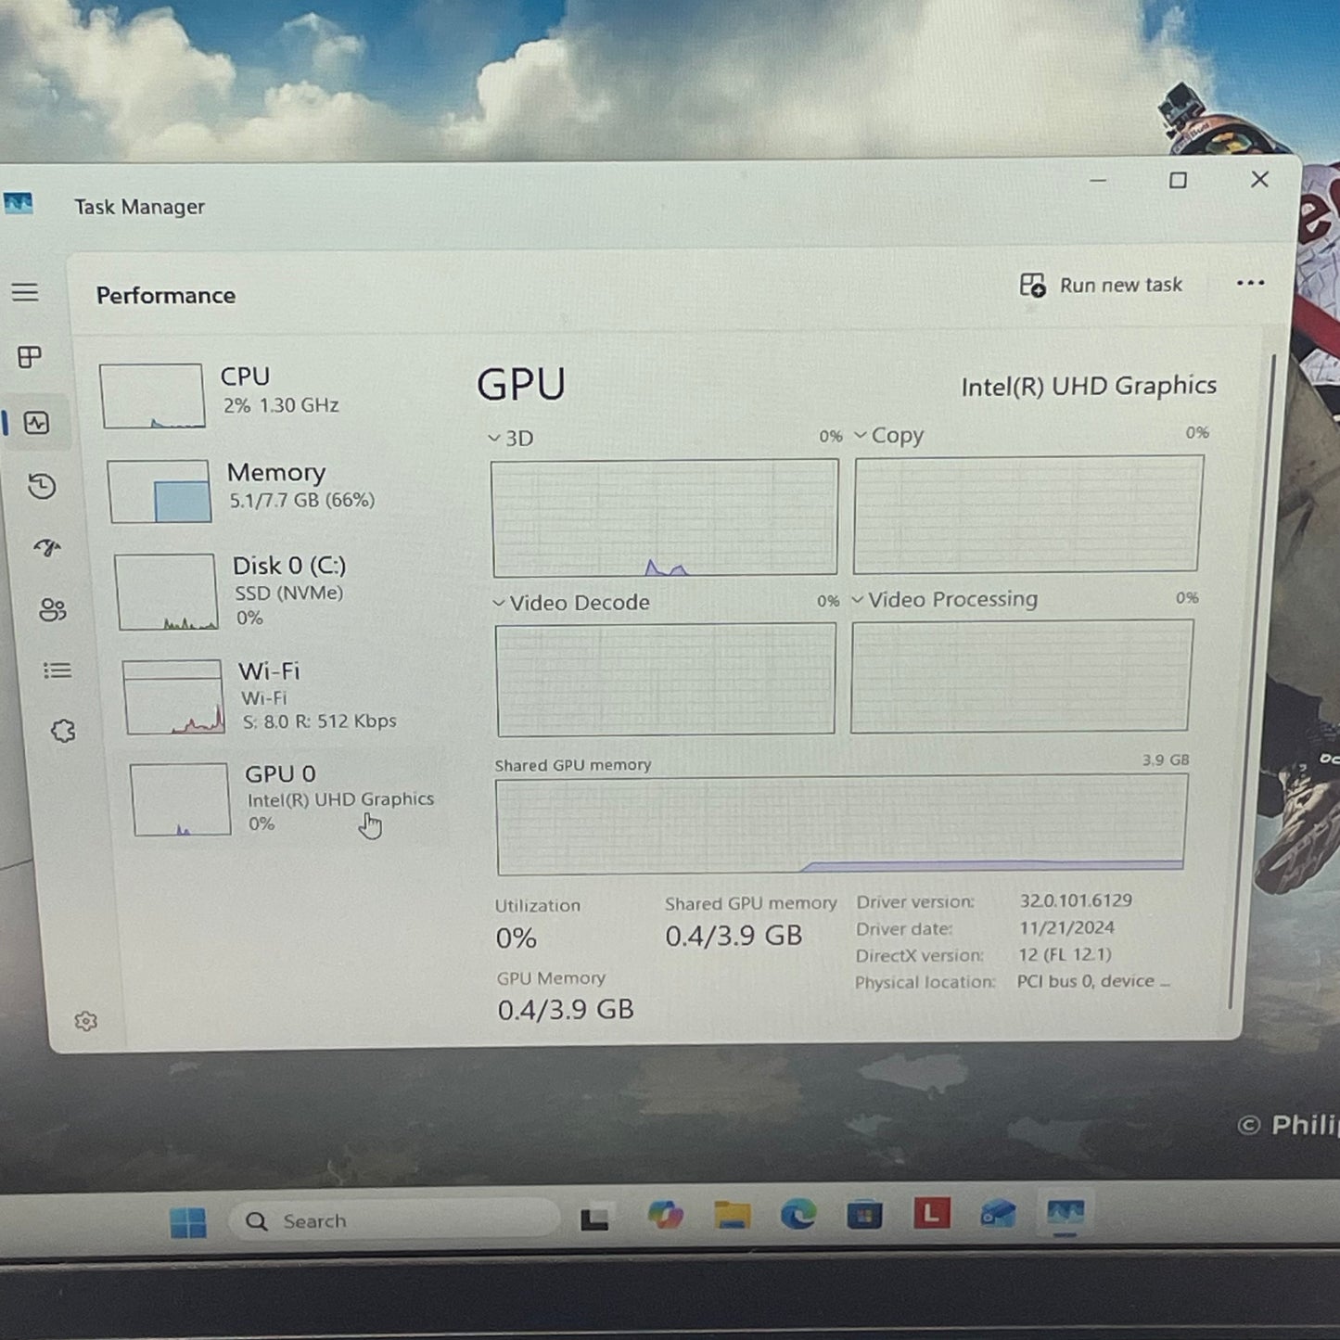Go to the Processes page icon
This screenshot has width=1340, height=1340.
(x=30, y=357)
